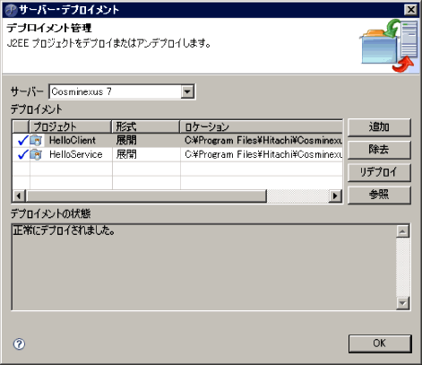The width and height of the screenshot is (422, 365).
Task: Click the 正常にデプロイされました status text
Action: 64,230
